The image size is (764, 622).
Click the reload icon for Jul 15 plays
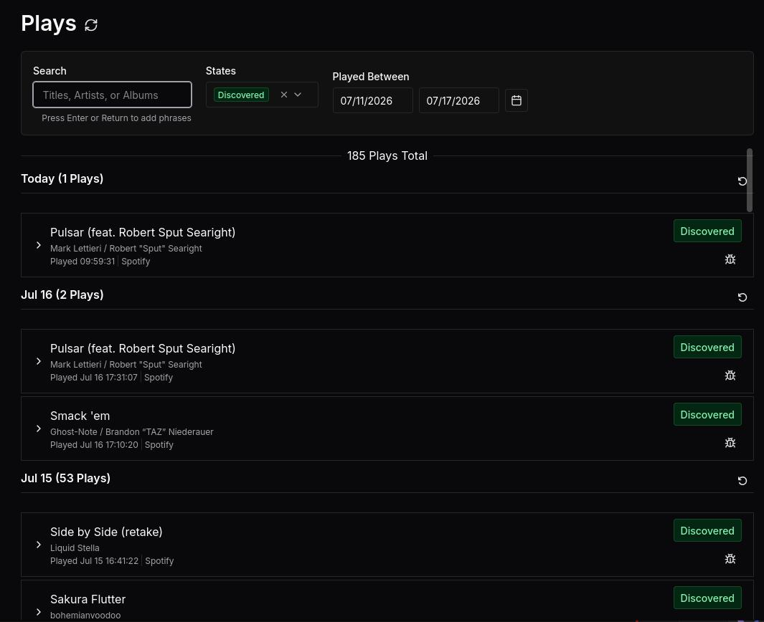[x=742, y=480]
